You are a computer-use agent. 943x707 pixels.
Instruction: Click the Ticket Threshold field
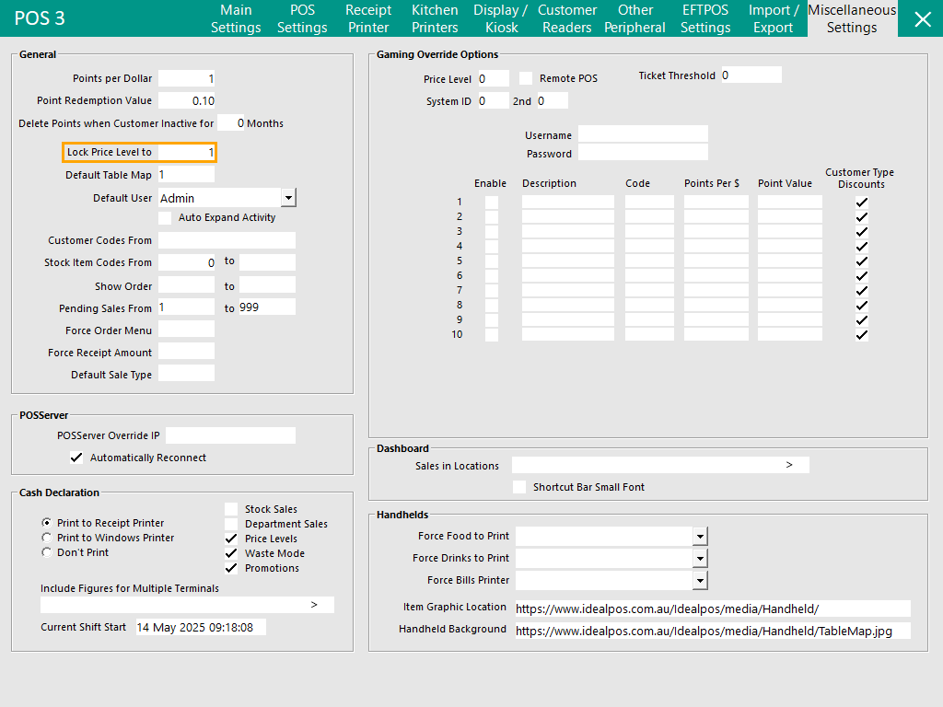point(751,75)
